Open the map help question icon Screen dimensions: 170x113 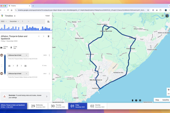point(136,100)
